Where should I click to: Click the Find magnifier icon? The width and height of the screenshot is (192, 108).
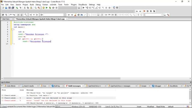click(35, 8)
